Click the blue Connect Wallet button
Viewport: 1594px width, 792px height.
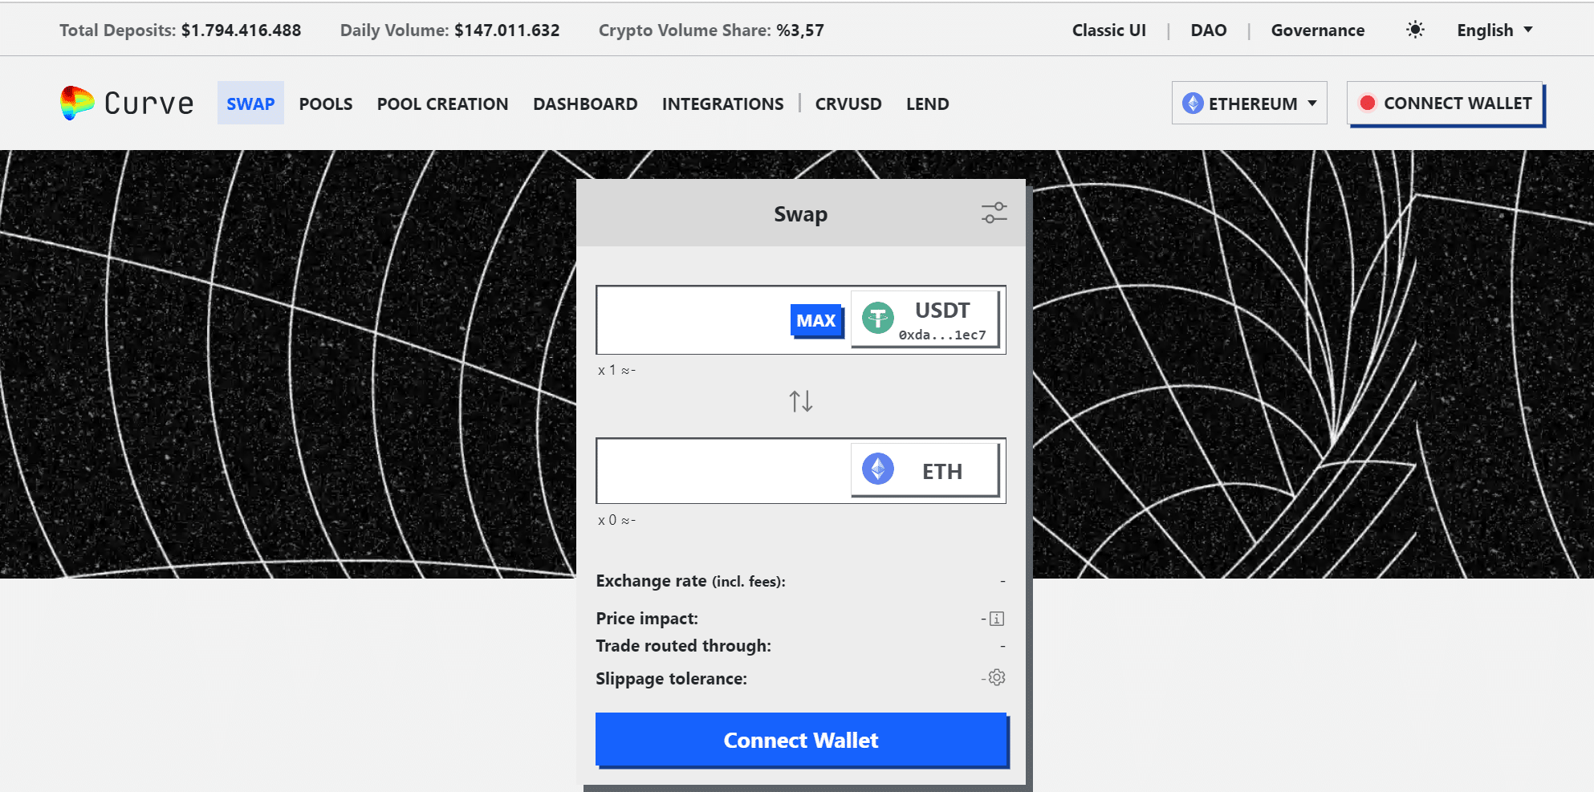(801, 740)
